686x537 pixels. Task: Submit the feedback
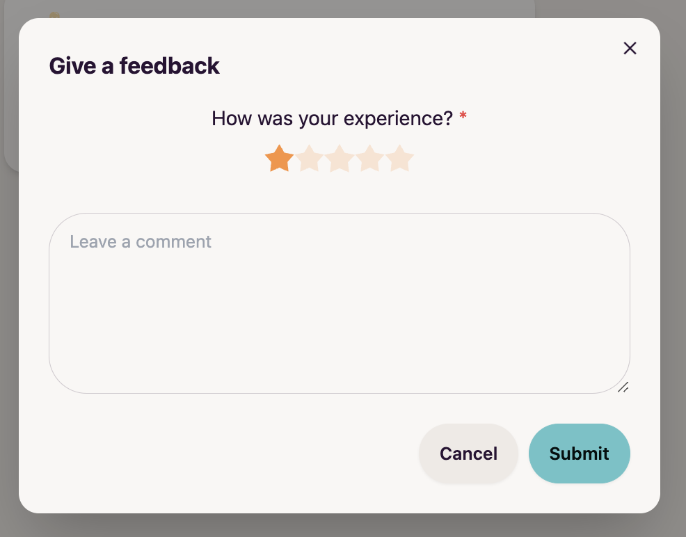point(580,454)
